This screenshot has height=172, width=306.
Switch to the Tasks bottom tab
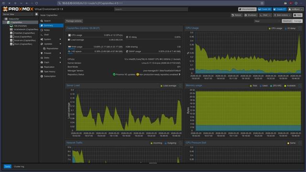point(8,167)
